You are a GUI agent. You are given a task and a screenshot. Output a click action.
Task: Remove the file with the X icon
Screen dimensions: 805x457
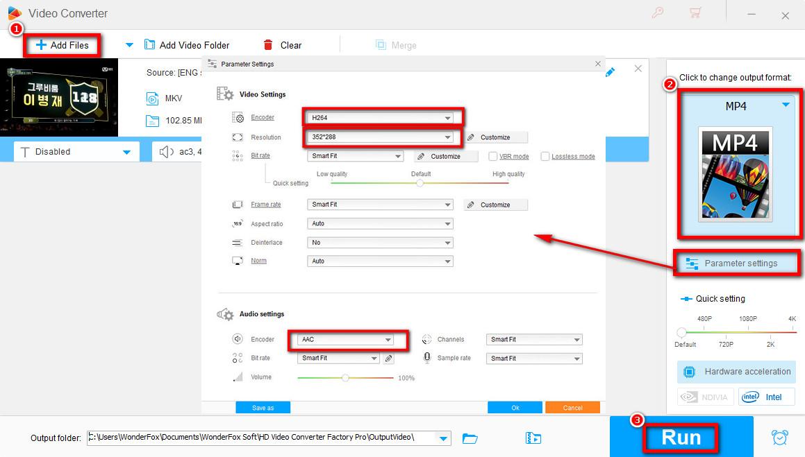click(x=638, y=68)
